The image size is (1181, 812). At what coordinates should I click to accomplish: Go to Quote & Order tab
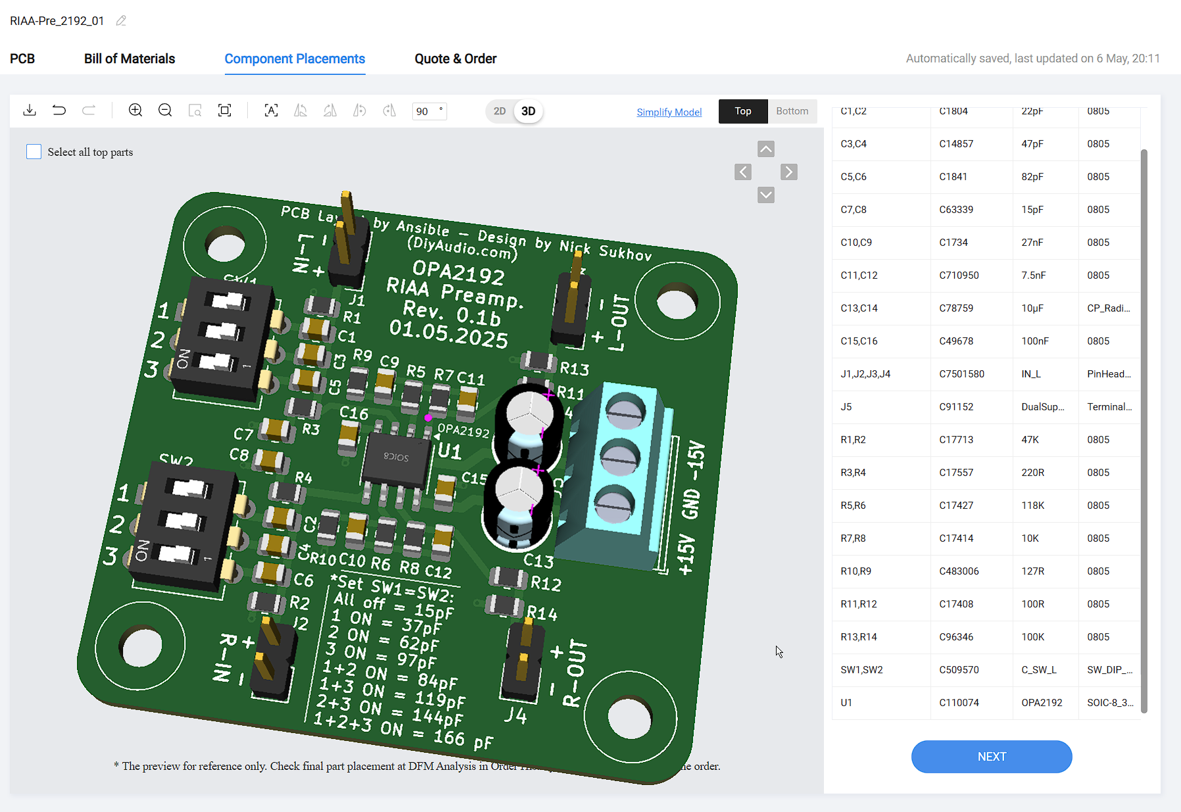pyautogui.click(x=456, y=59)
